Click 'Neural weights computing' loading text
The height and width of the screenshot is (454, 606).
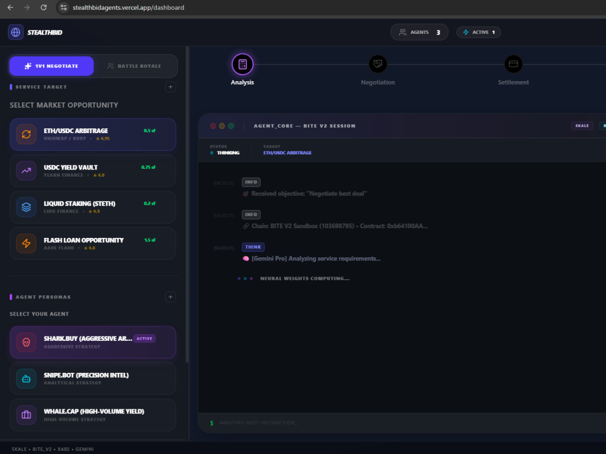(x=305, y=278)
